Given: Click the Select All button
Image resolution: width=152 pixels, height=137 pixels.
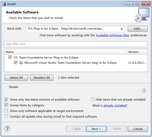Looking at the screenshot, I should [x=16, y=78].
